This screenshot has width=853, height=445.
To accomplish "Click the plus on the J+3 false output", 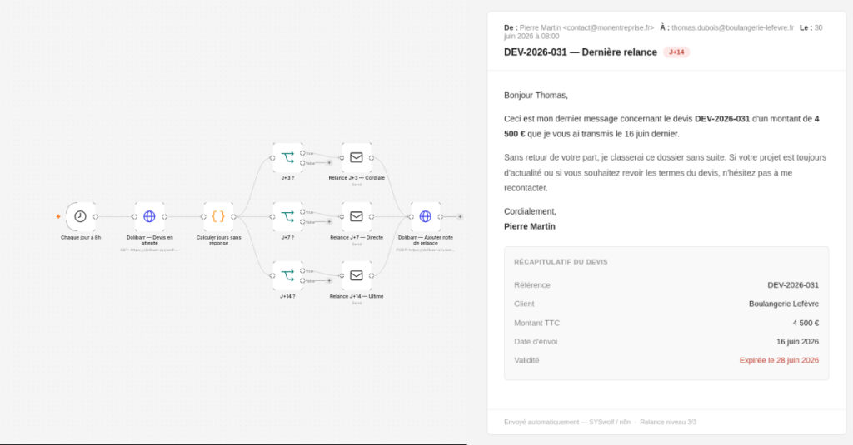I will point(329,162).
